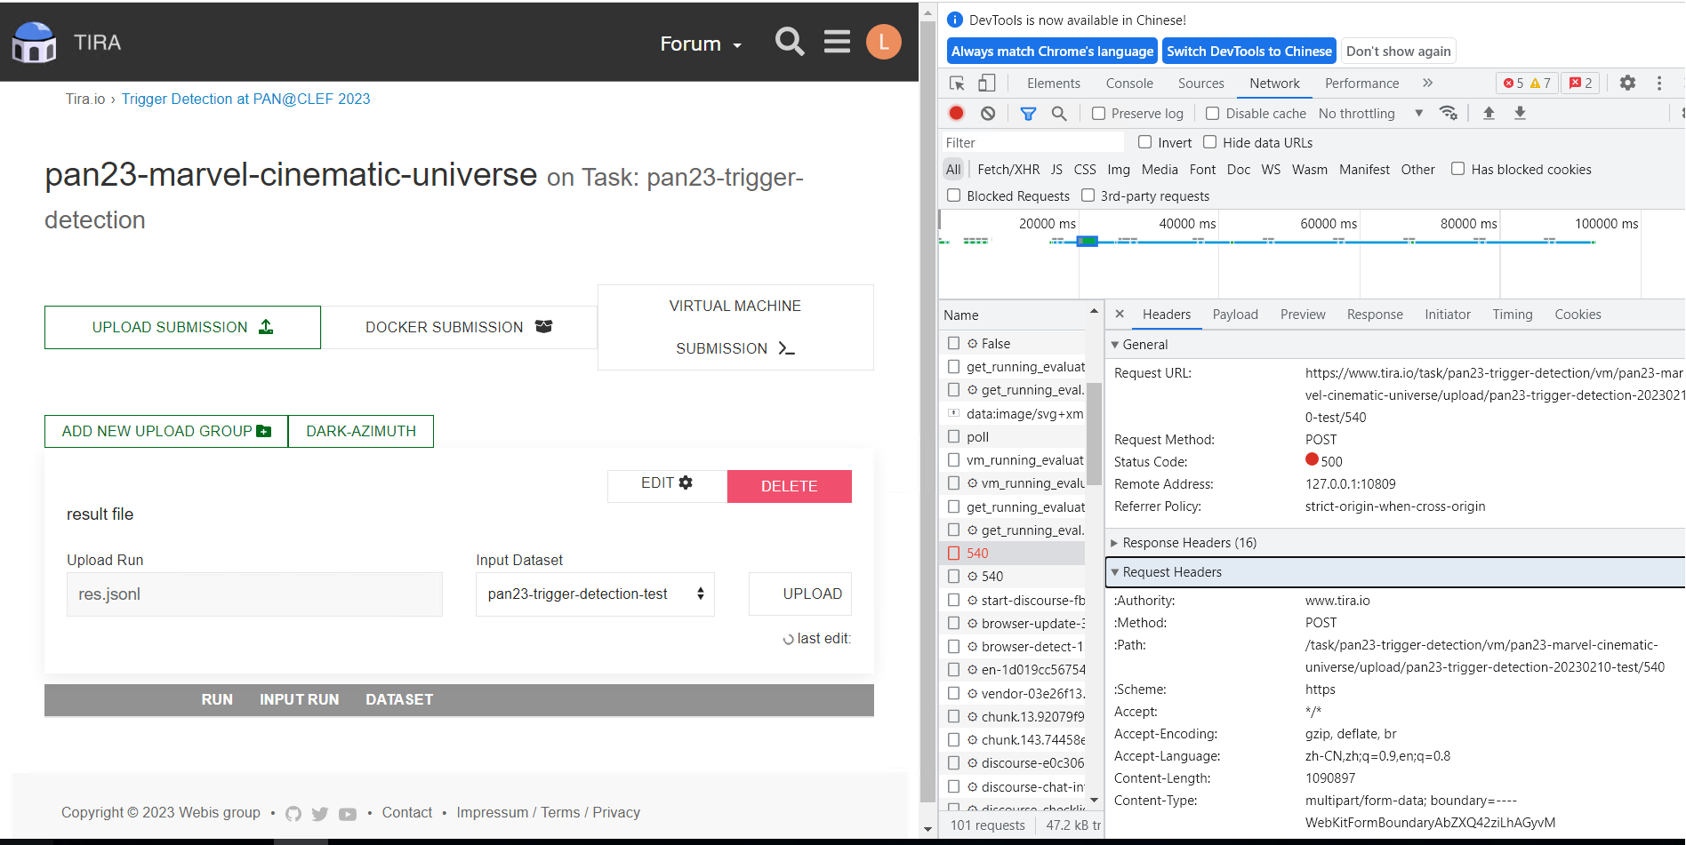Open network search magnifier icon
Viewport: 1686px width, 845px height.
(x=1059, y=113)
